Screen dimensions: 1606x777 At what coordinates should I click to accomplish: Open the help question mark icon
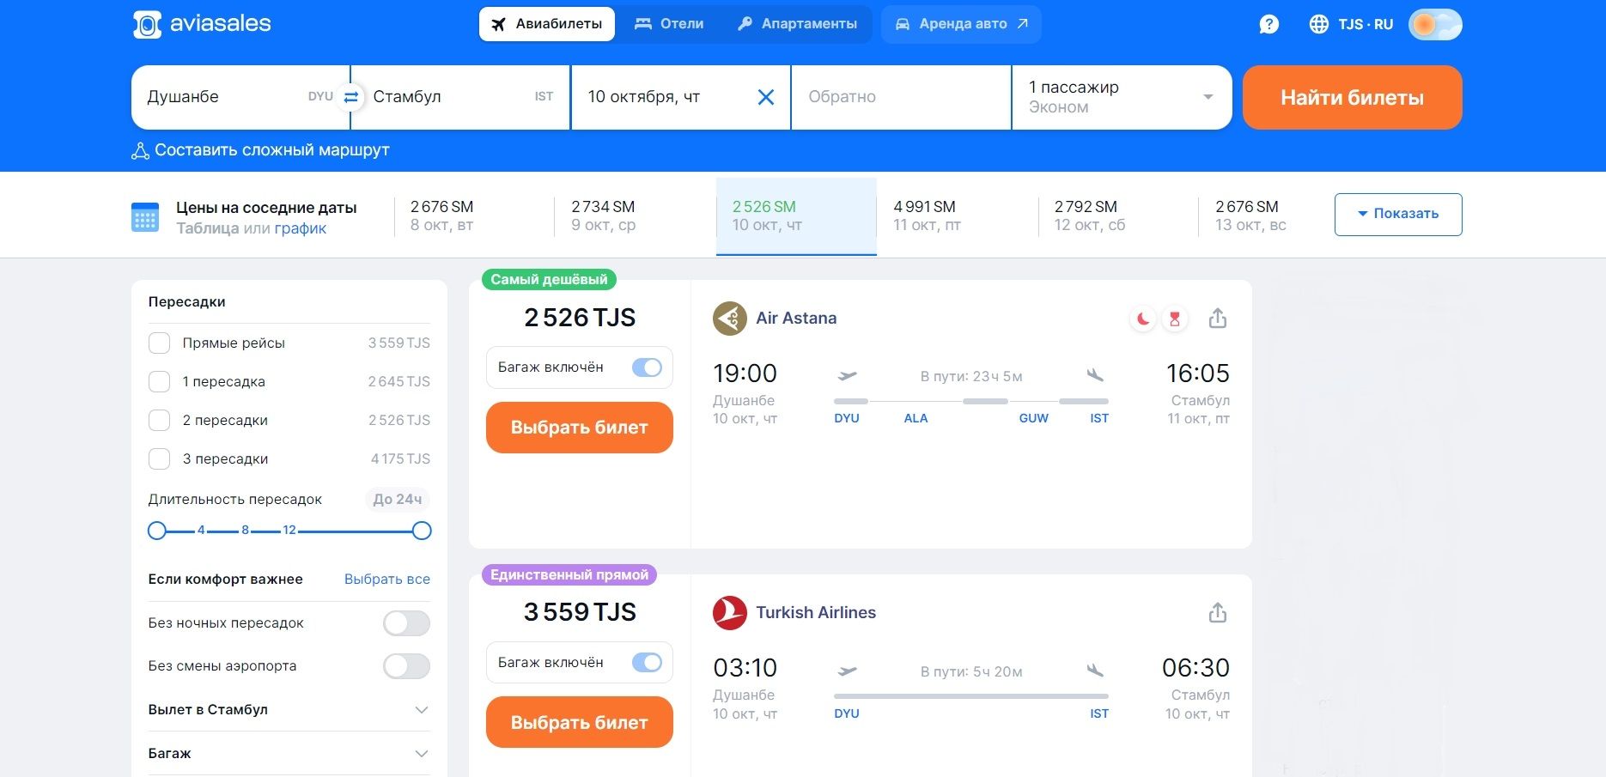[1268, 24]
